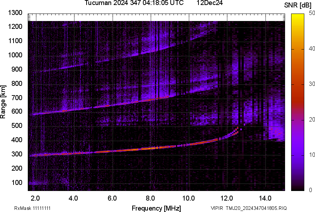Click the 100 range tick label
Image resolution: width=315 pixels, height=212 pixels.
pyautogui.click(x=17, y=182)
